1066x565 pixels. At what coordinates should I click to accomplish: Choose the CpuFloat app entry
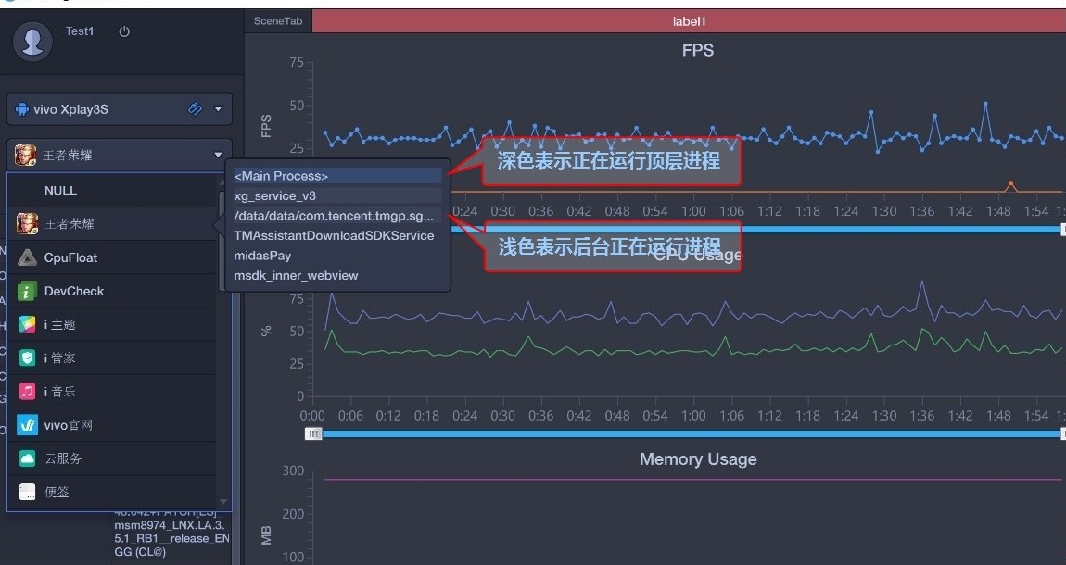pyautogui.click(x=112, y=257)
